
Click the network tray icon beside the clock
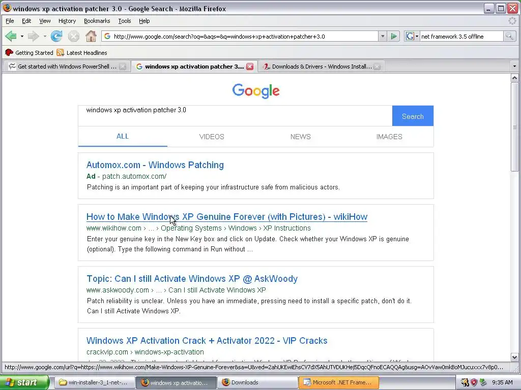coord(483,382)
